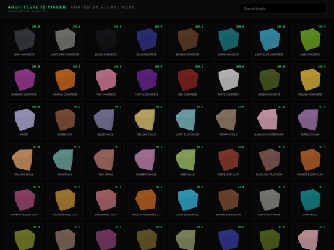Pick the Yellow Concrete block
This screenshot has height=250, width=334.
(310, 81)
